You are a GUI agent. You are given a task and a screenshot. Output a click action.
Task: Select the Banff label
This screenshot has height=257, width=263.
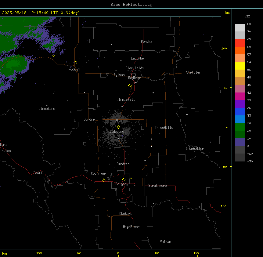click(38, 173)
